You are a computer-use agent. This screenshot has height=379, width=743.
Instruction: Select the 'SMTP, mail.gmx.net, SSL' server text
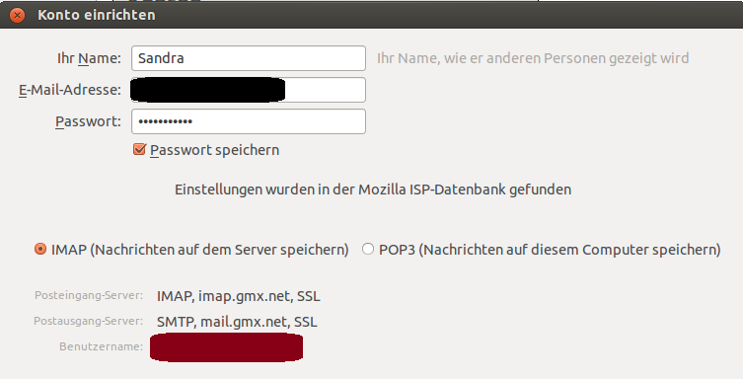237,322
